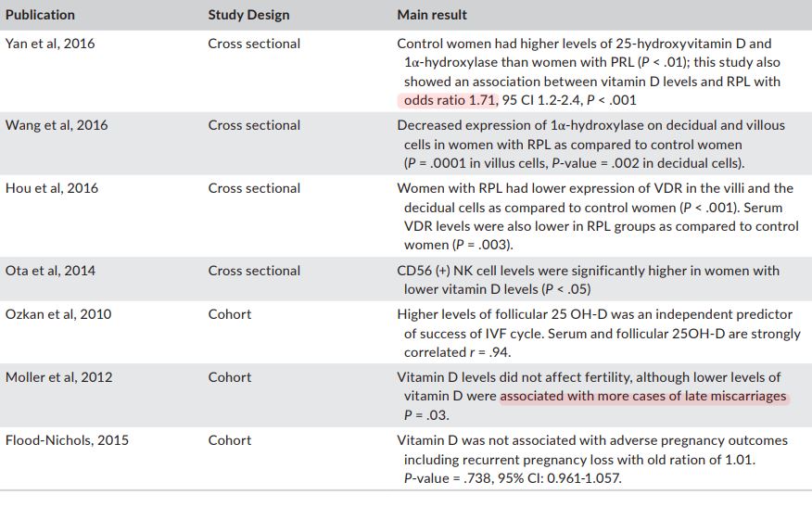Click Cross sectional in the Wang row
812x520 pixels.
[254, 125]
